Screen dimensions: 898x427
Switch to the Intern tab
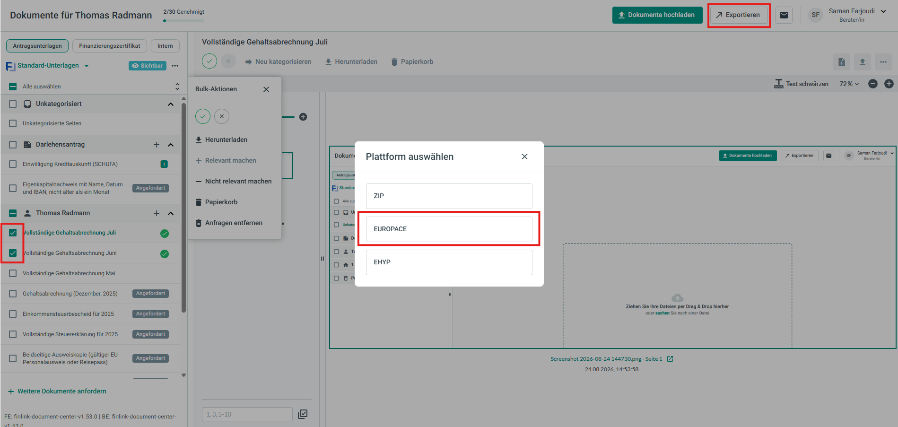[x=165, y=46]
